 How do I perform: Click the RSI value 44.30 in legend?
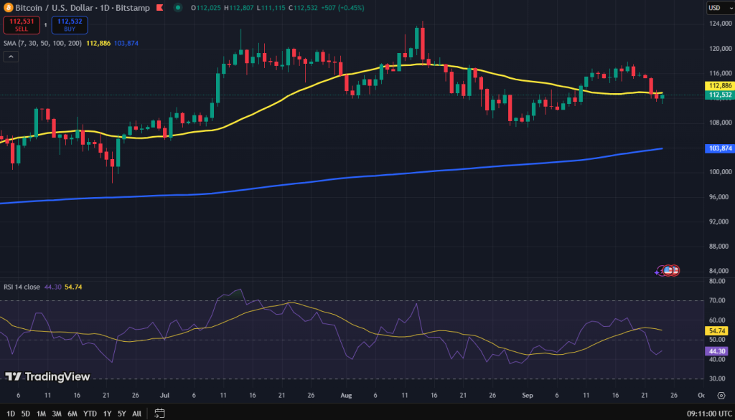tap(52, 287)
